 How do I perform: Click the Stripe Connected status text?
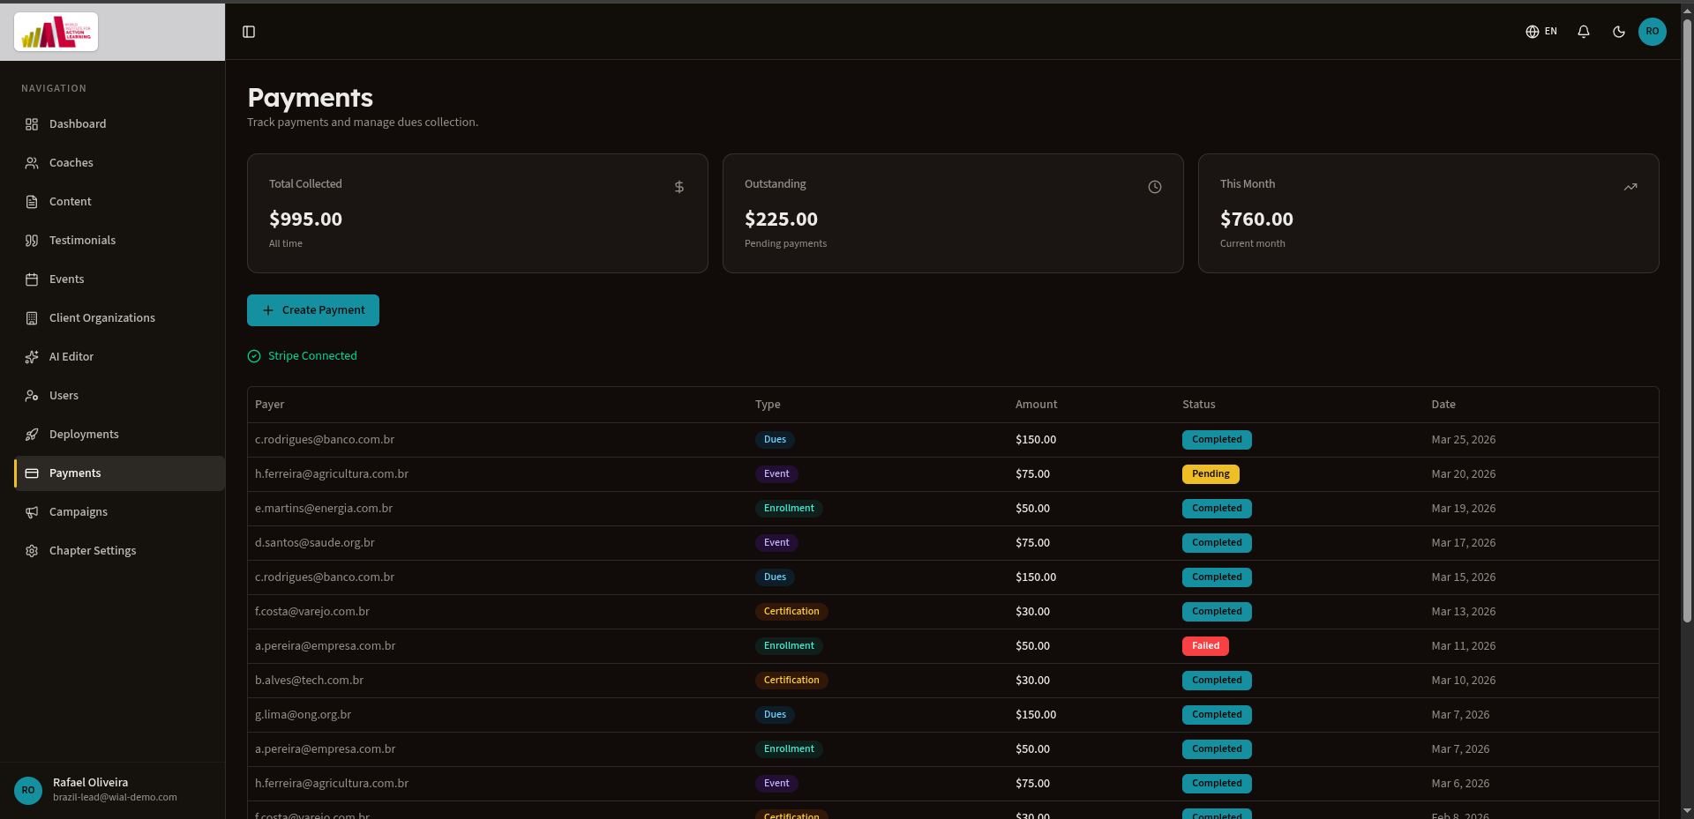312,356
